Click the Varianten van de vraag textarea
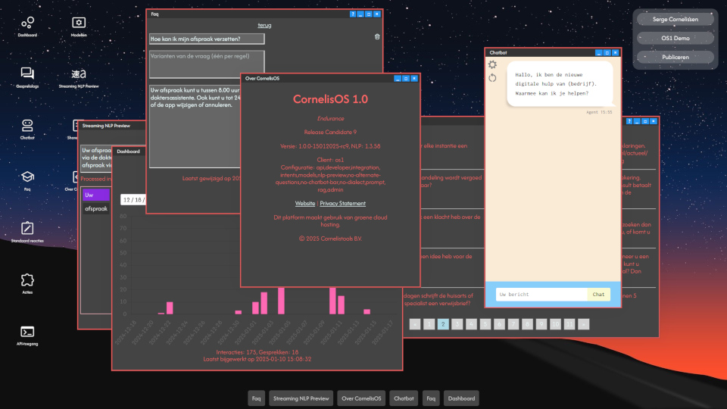Screen dimensions: 727x409 207,64
